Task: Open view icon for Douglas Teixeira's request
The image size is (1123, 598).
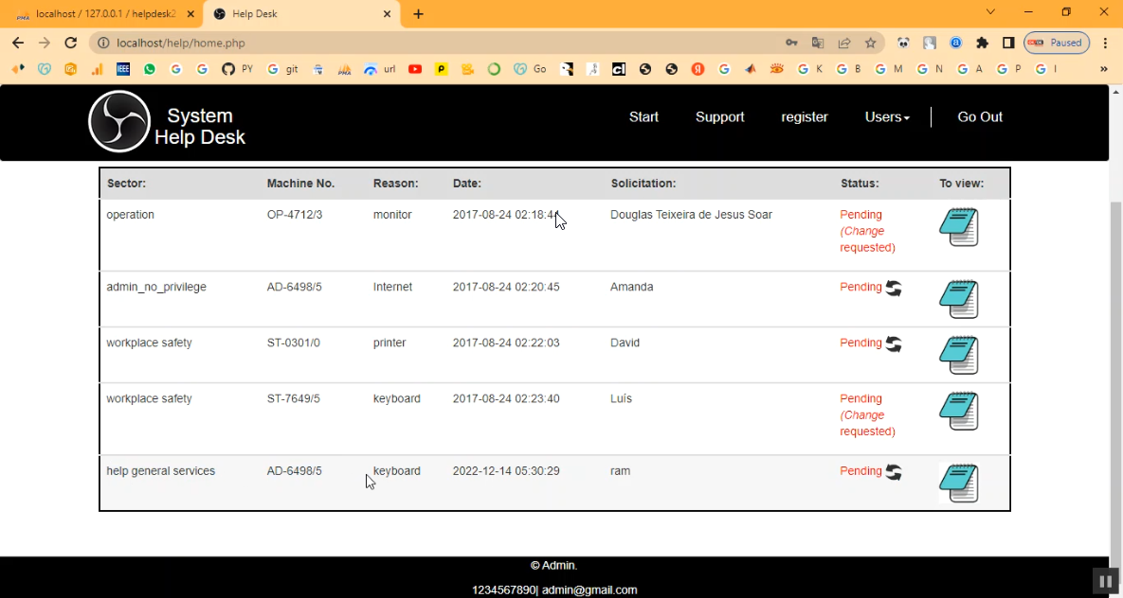Action: tap(958, 227)
